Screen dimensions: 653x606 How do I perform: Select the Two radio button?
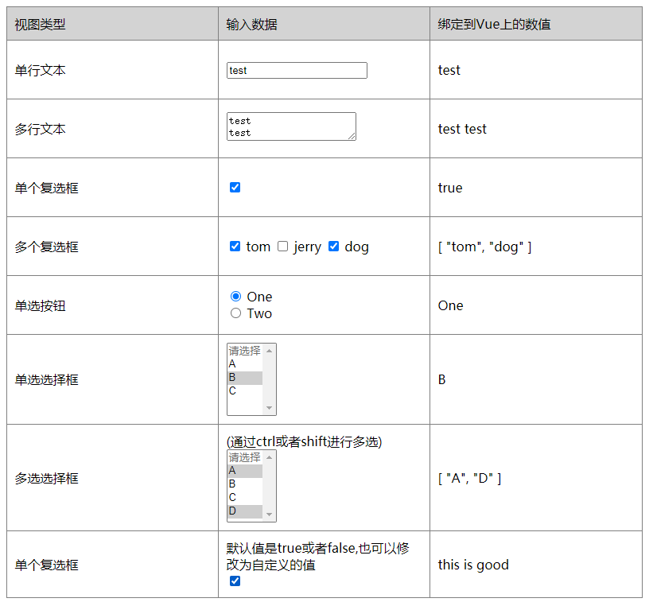click(235, 313)
